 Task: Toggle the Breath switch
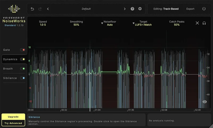(23, 69)
